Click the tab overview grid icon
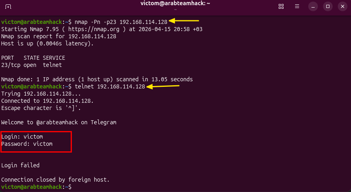The image size is (351, 192). coord(281,6)
